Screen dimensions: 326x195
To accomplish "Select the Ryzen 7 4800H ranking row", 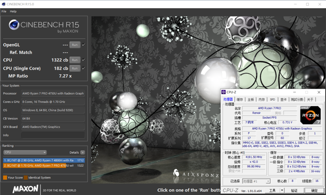I will point(44,160).
